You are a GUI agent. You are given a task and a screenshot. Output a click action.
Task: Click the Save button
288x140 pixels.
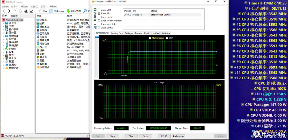(146, 136)
